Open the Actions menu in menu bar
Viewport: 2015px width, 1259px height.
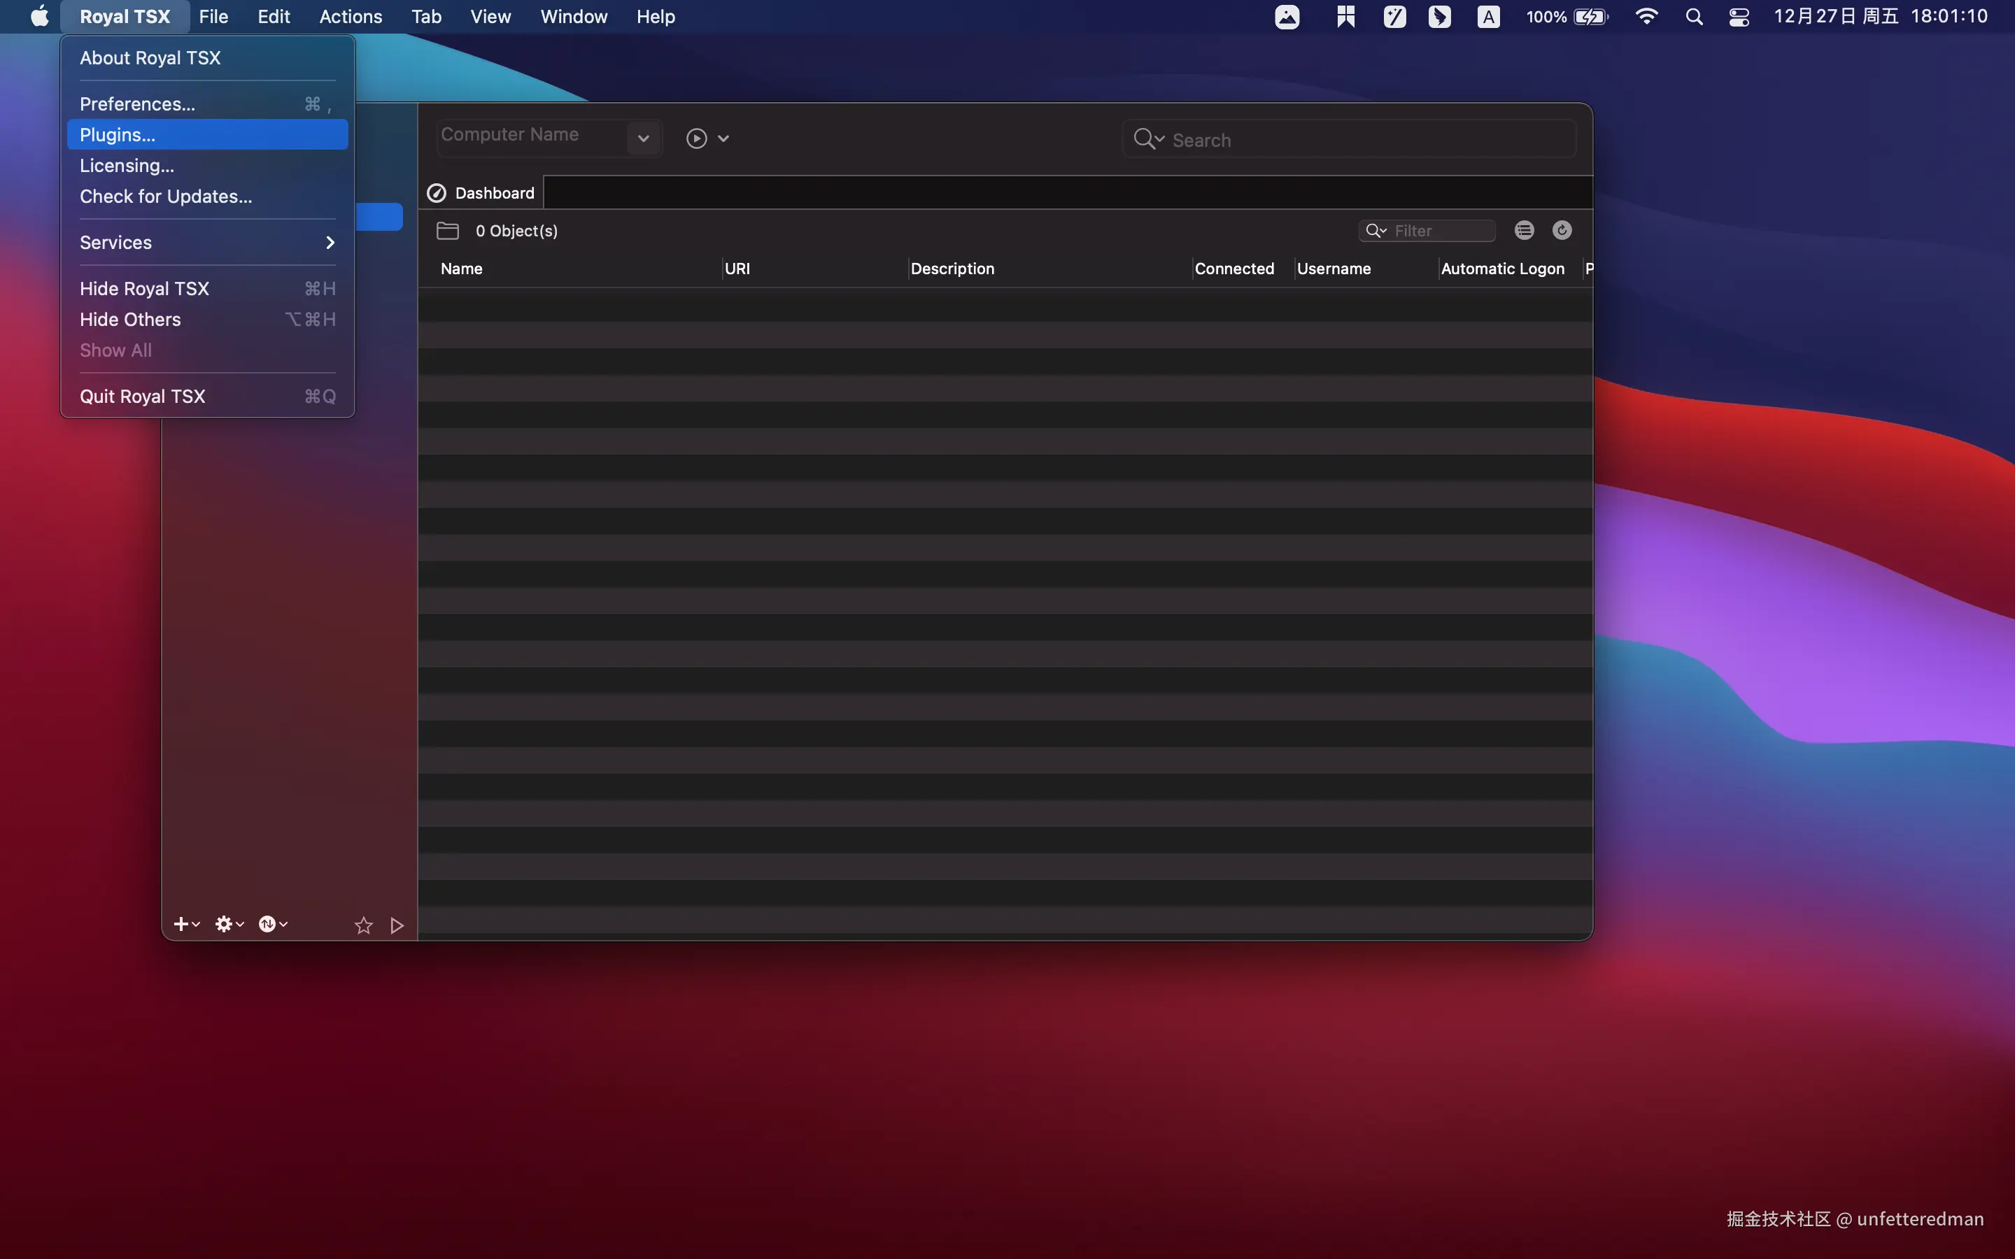[351, 17]
